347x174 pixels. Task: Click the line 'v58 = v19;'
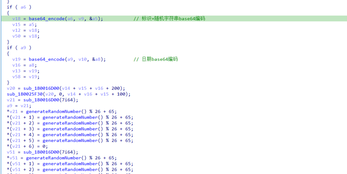click(x=26, y=77)
